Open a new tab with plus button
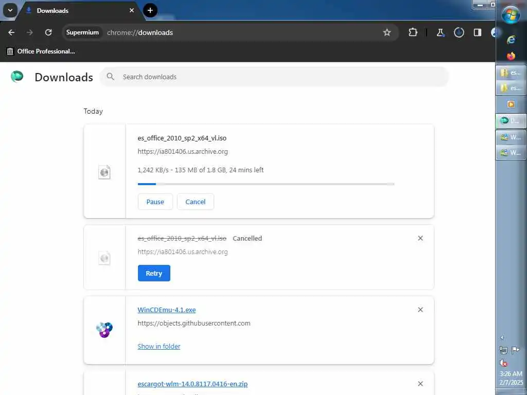Screen dimensions: 527x395 [150, 10]
